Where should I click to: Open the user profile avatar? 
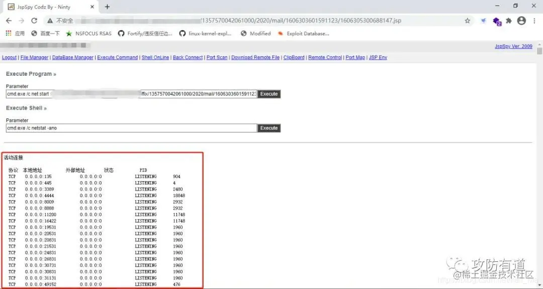(x=521, y=21)
